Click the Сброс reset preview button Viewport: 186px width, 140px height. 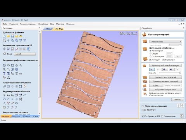click(x=156, y=86)
